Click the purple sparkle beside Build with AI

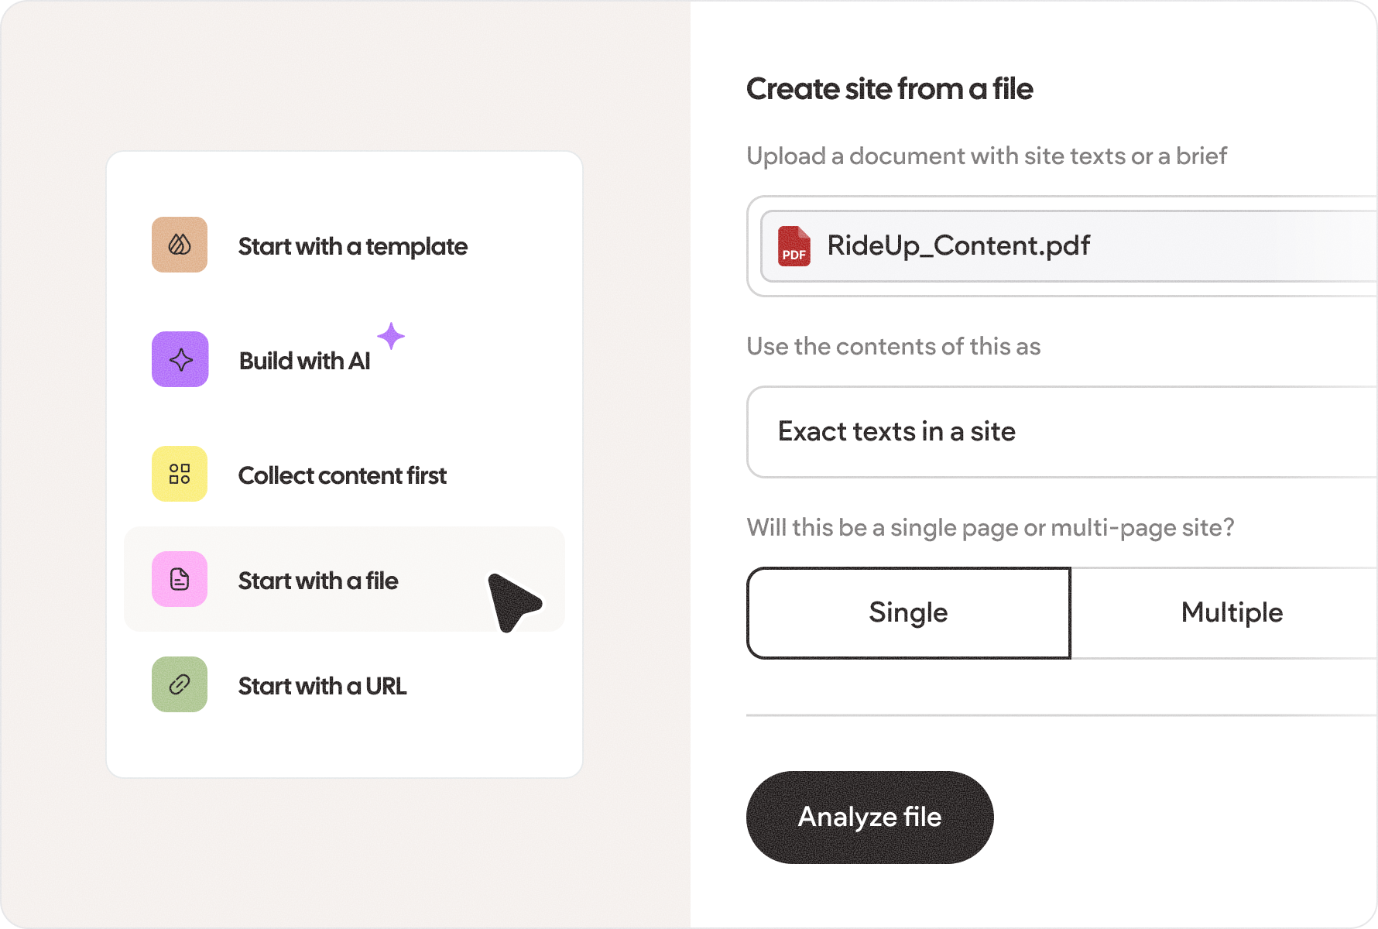(x=391, y=336)
